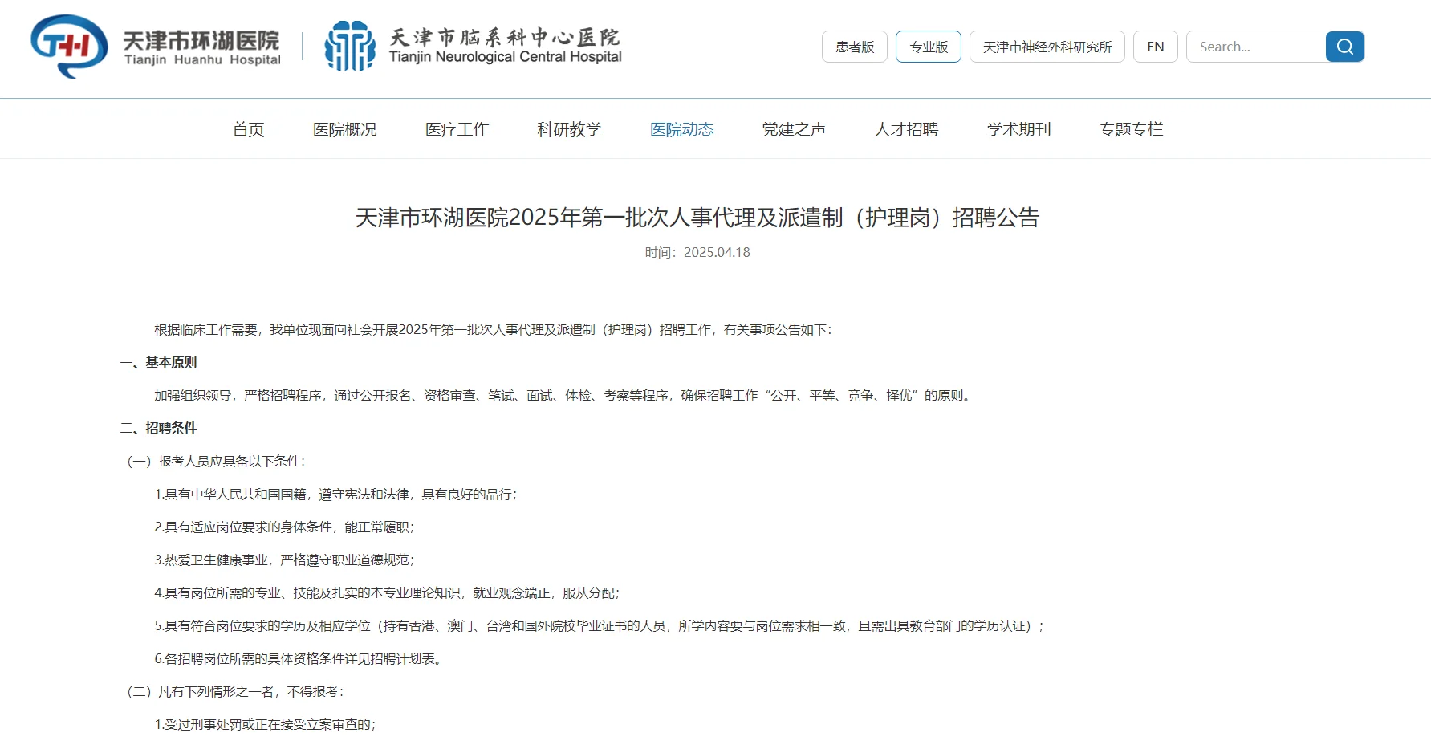Click the line （一）报考人员应具备以下条件
Screen dimensions: 1431x741
pyautogui.click(x=217, y=462)
